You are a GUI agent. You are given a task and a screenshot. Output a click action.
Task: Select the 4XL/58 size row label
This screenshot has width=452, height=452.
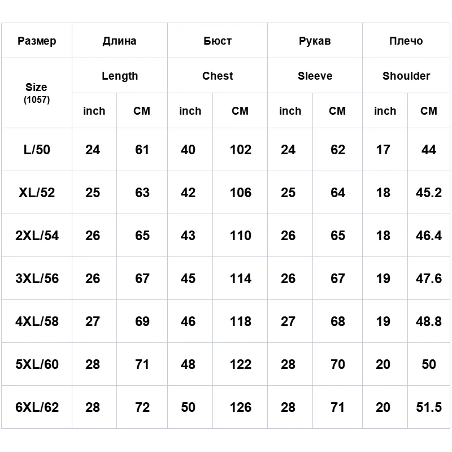37,321
